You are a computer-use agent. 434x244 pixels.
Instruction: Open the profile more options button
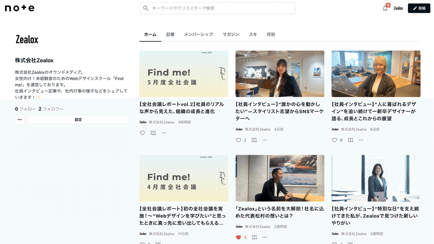(20, 119)
